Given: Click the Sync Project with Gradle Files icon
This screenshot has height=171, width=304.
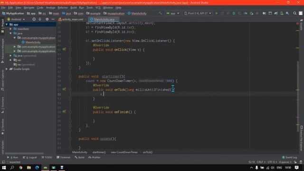Looking at the screenshot, I should (x=276, y=13).
